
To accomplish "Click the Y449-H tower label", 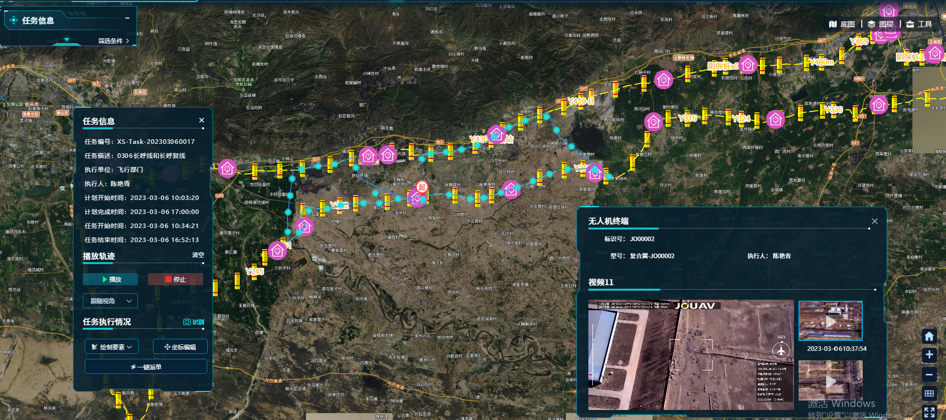I will [581, 102].
